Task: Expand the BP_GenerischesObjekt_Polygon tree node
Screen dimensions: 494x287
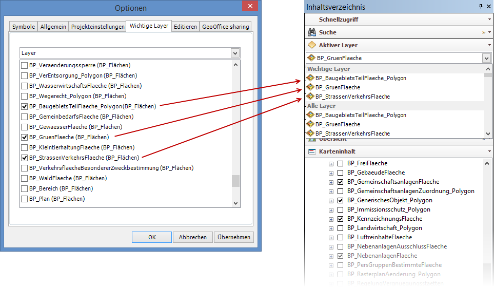Action: point(331,201)
